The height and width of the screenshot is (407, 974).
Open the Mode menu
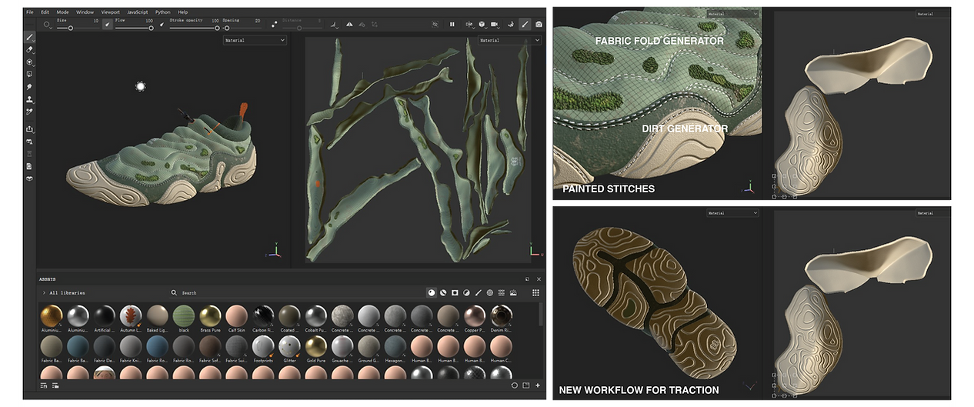pos(63,12)
